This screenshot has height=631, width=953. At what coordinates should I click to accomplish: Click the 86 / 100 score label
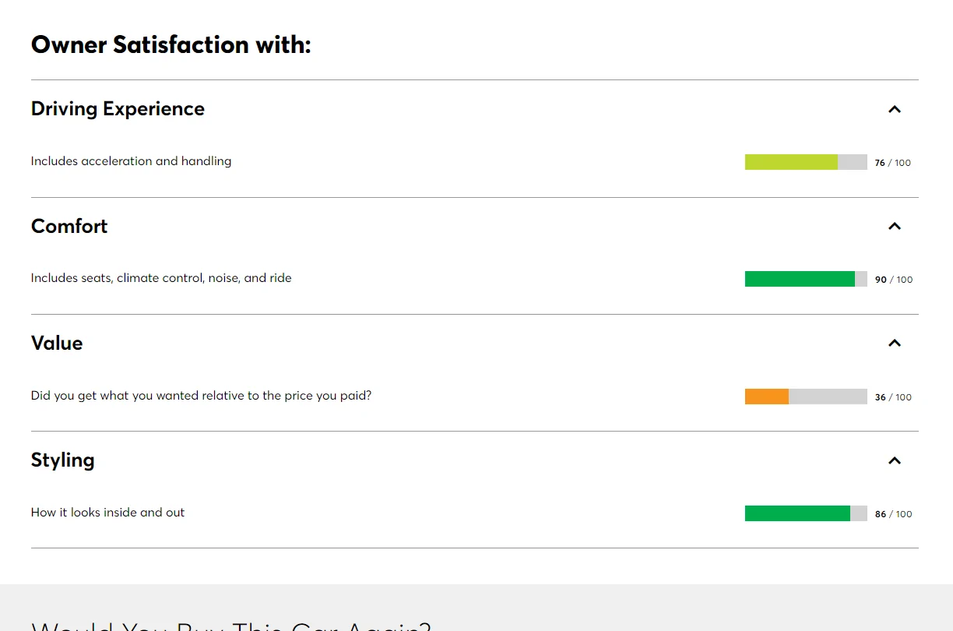point(893,514)
